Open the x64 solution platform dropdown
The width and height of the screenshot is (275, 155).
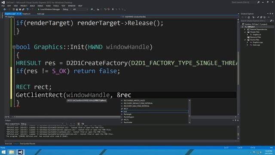pos(80,9)
